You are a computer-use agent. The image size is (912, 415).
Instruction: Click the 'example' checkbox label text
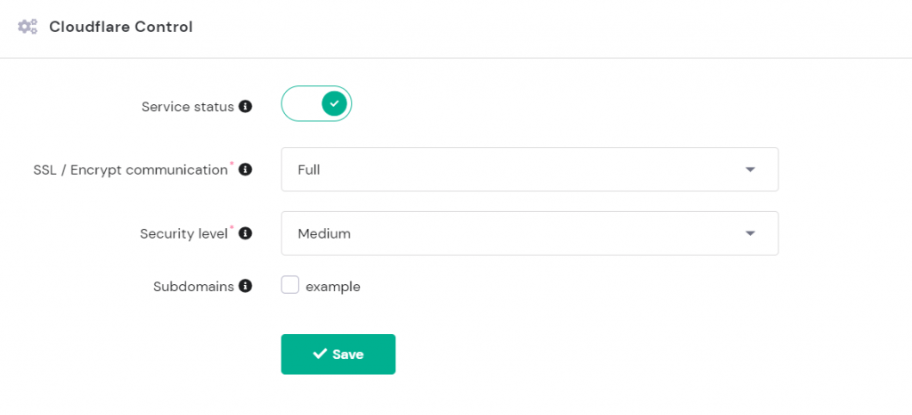tap(332, 287)
